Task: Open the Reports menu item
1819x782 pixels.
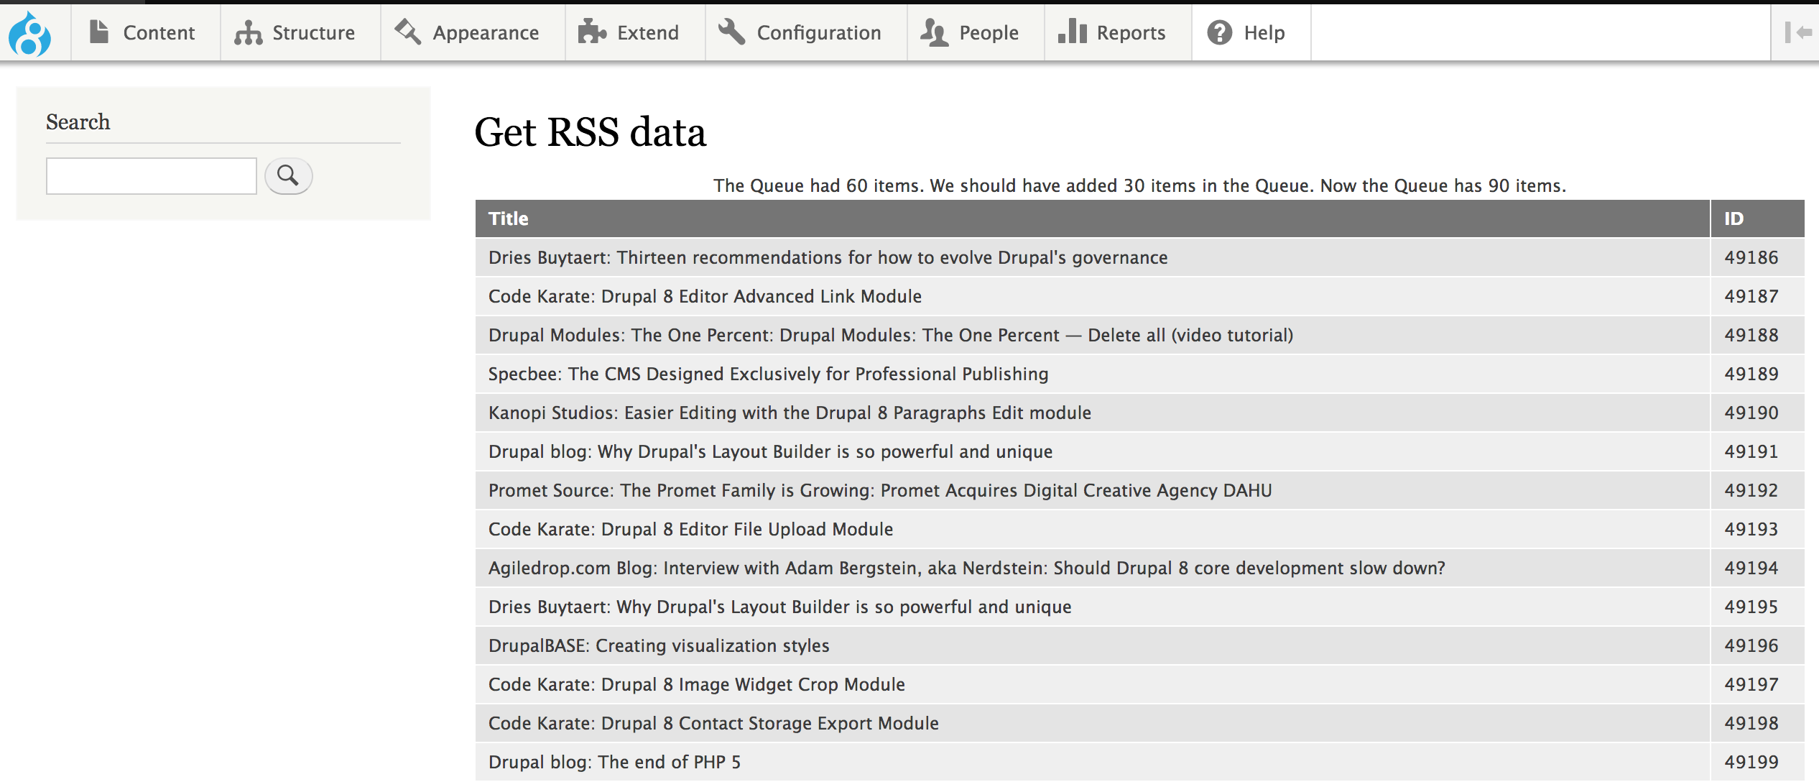Action: tap(1131, 32)
